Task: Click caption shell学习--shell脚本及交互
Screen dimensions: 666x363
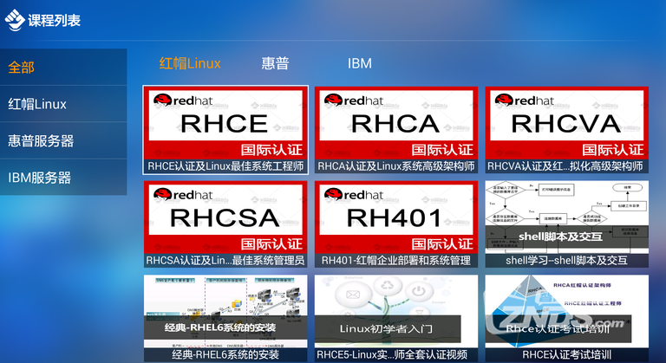Action: [x=567, y=260]
